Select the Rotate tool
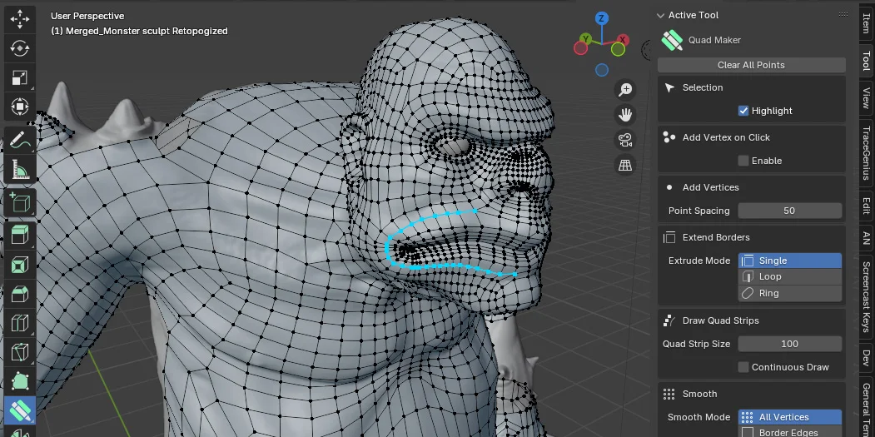875x437 pixels. click(20, 47)
